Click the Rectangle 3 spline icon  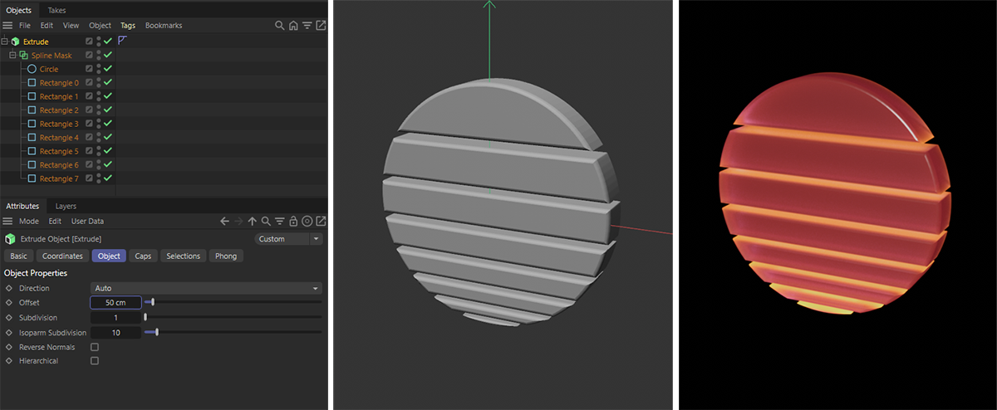pos(32,124)
